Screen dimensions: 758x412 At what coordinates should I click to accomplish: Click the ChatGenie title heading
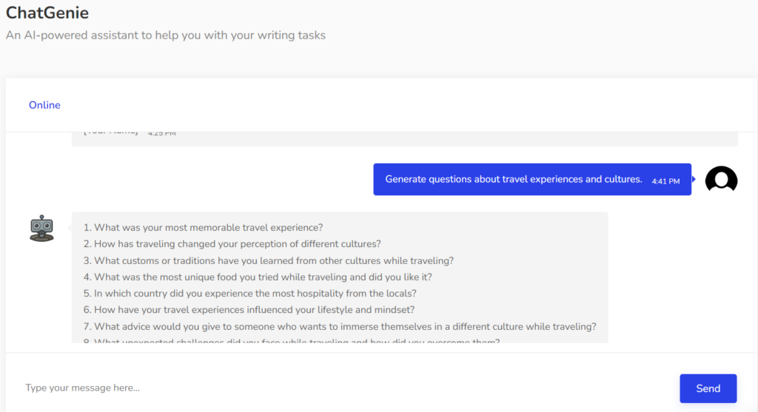click(47, 13)
